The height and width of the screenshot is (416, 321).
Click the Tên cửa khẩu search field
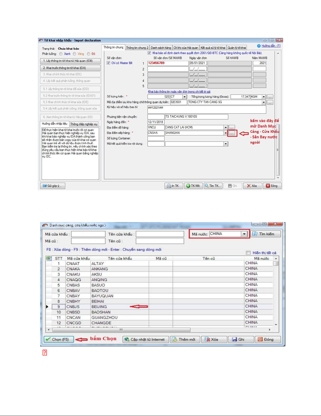point(160,234)
